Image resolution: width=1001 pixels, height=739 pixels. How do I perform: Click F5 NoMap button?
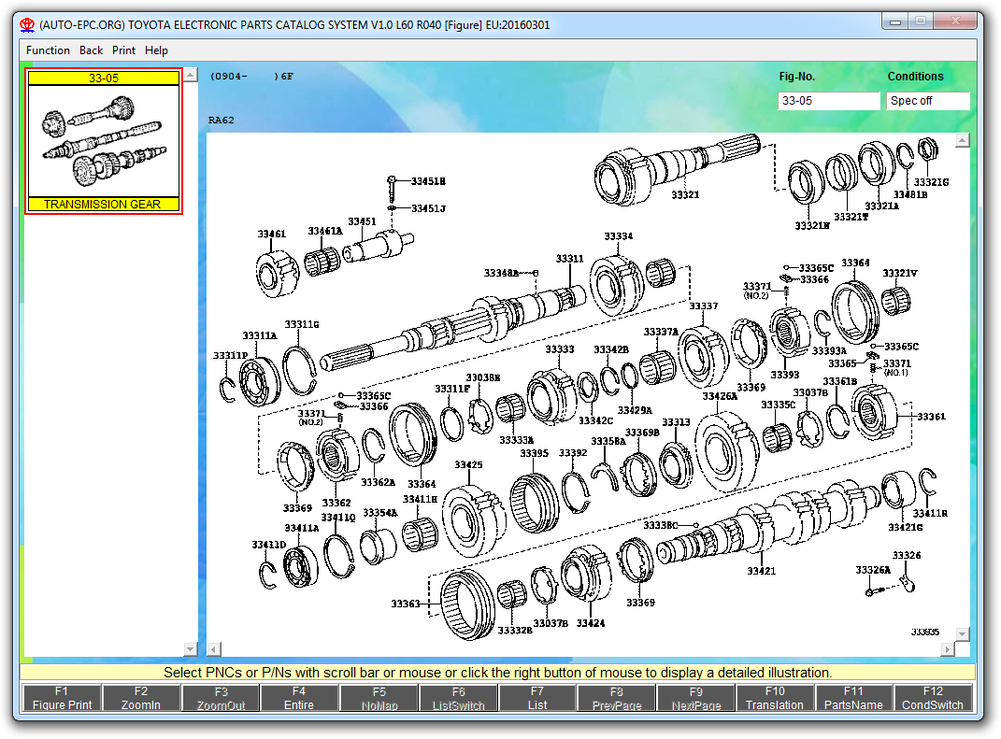pyautogui.click(x=379, y=698)
